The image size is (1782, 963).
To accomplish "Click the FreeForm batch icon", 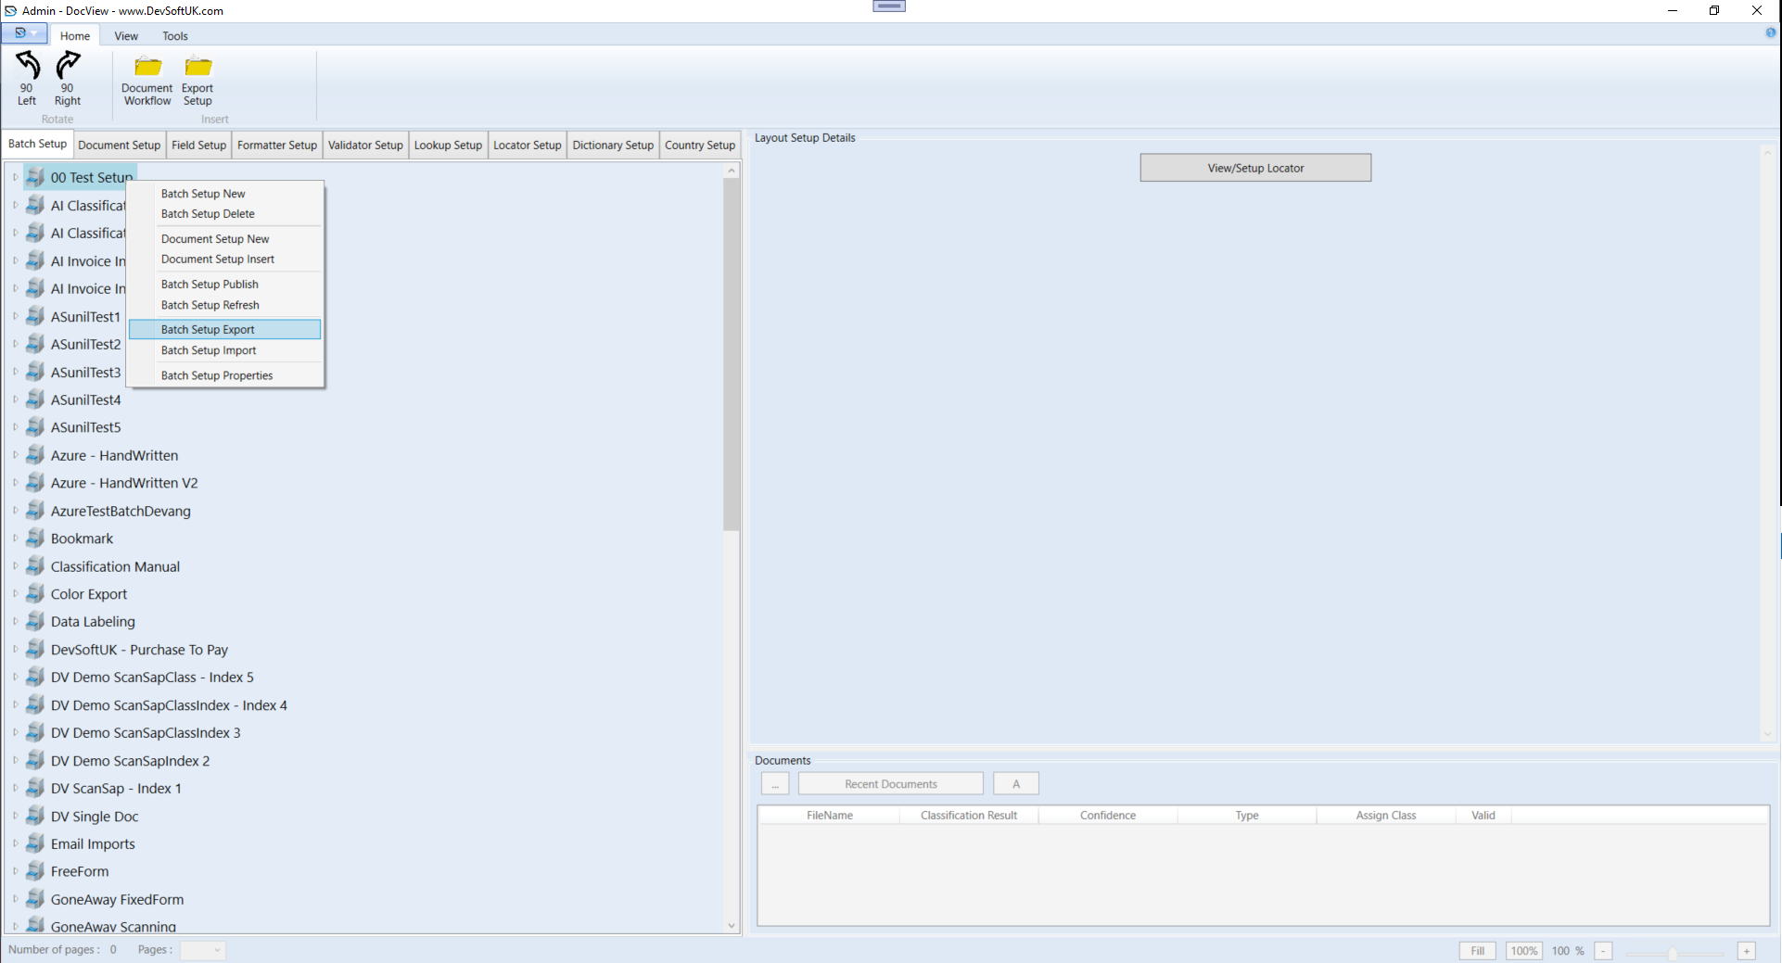I will (x=35, y=871).
